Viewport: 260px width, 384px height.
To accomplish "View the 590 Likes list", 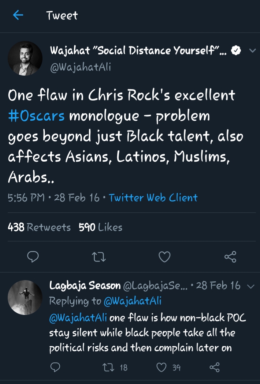I will point(100,227).
